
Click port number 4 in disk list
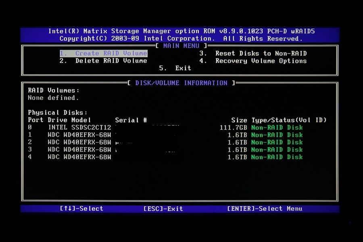(30, 157)
